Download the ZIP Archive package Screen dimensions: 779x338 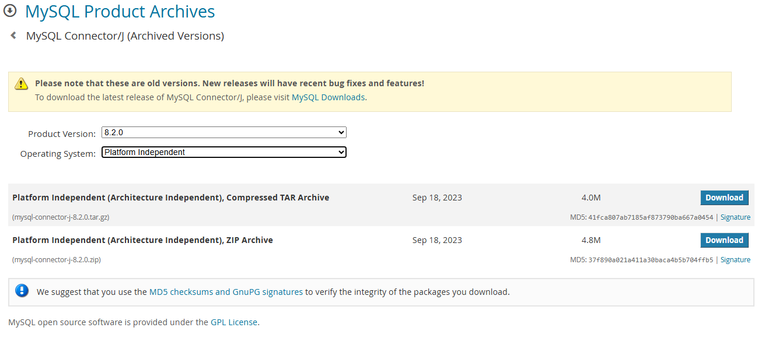pyautogui.click(x=724, y=240)
